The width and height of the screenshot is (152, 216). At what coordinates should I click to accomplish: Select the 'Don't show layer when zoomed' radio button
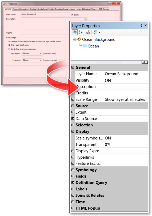coord(9,49)
